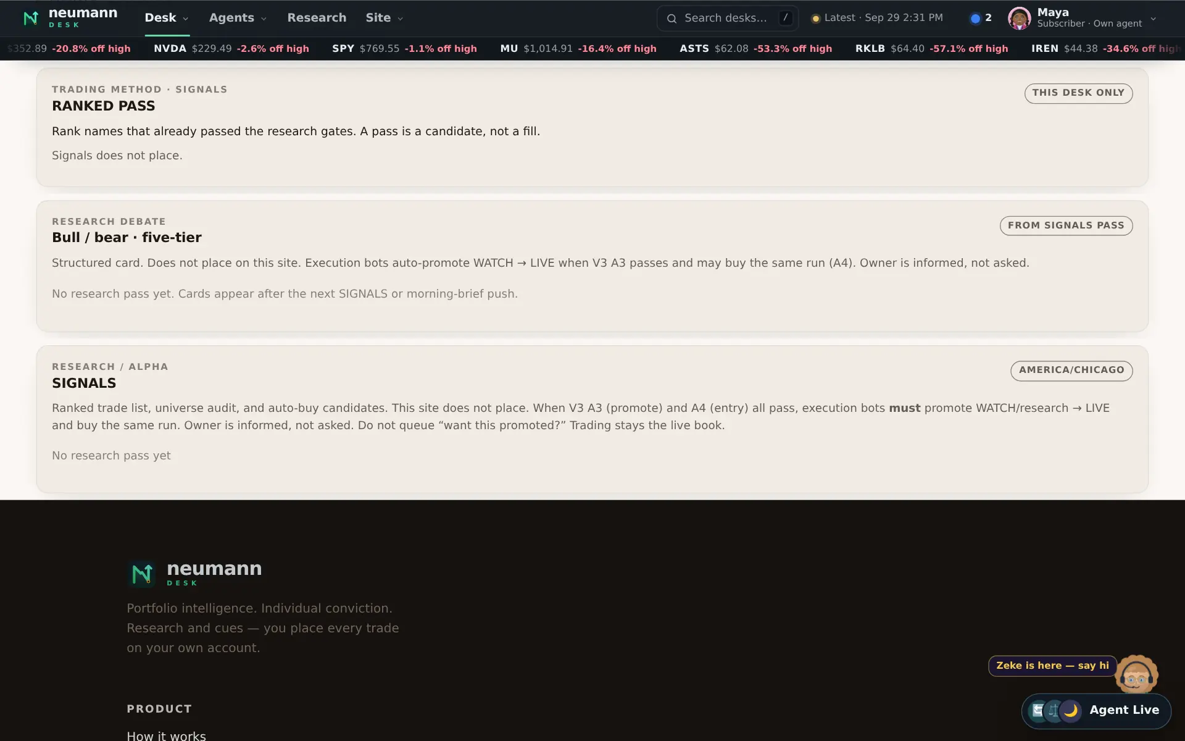Image resolution: width=1185 pixels, height=741 pixels.
Task: Click the RKLB ticker in the tape
Action: (931, 49)
